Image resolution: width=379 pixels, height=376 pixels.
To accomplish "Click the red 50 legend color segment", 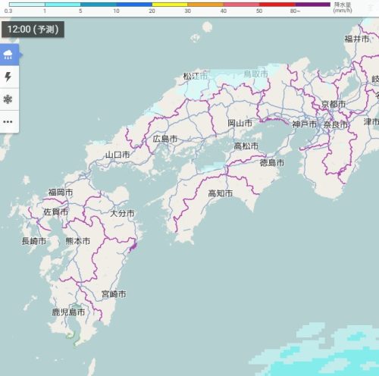I will [x=277, y=5].
